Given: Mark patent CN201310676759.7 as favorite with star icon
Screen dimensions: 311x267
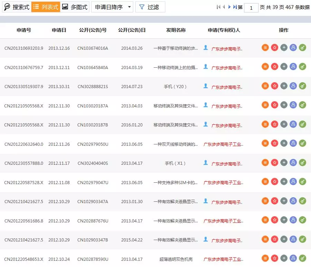Looking at the screenshot, I should click(x=274, y=66).
